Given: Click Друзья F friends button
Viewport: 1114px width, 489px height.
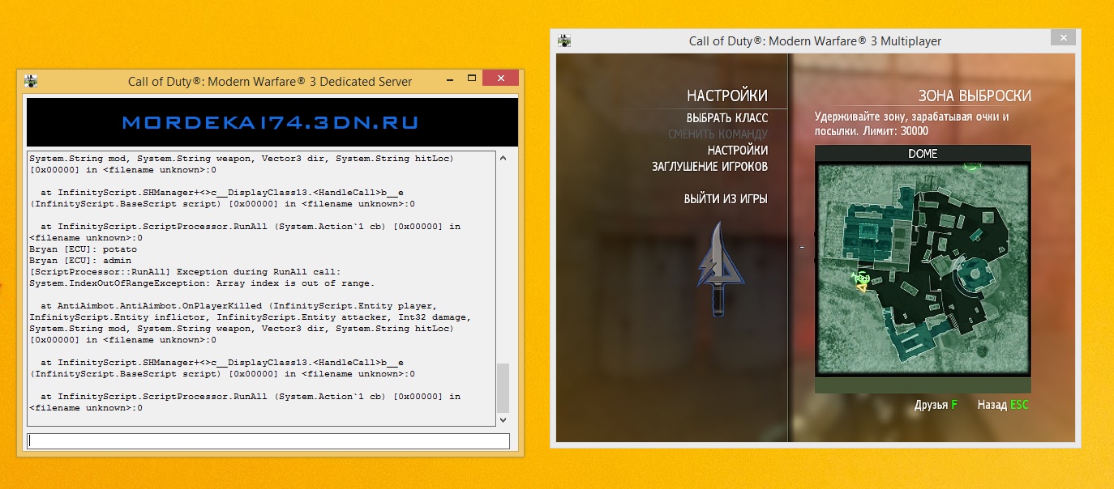Looking at the screenshot, I should click(936, 405).
